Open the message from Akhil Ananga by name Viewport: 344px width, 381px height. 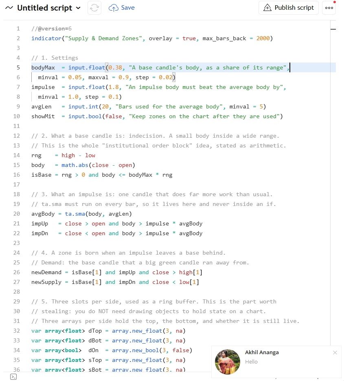point(262,352)
